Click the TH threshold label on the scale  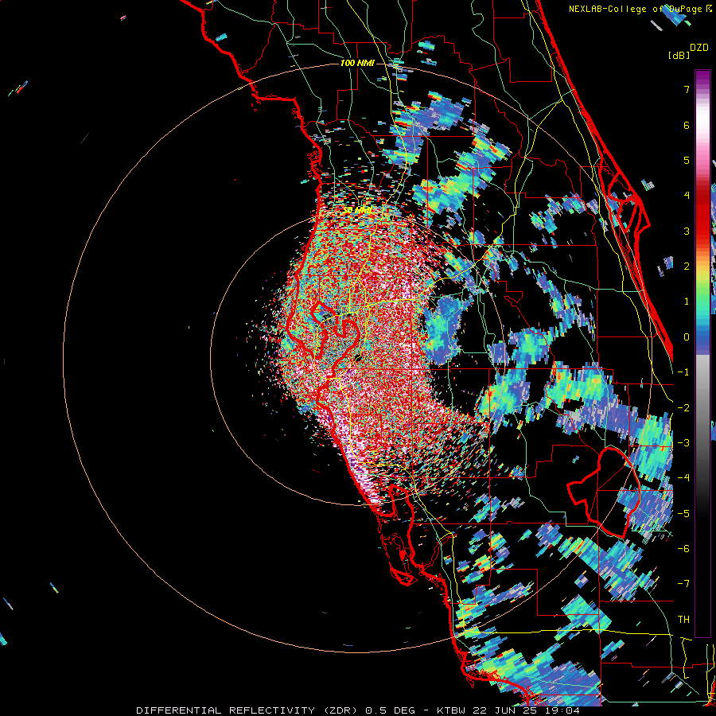coord(683,620)
